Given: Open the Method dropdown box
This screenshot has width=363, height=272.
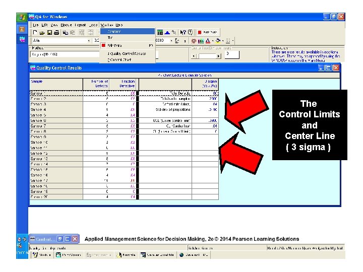Looking at the screenshot, I should tap(65, 54).
